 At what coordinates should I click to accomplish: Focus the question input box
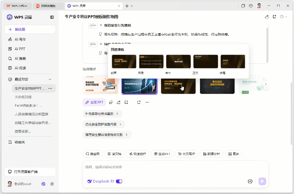pos(175,167)
